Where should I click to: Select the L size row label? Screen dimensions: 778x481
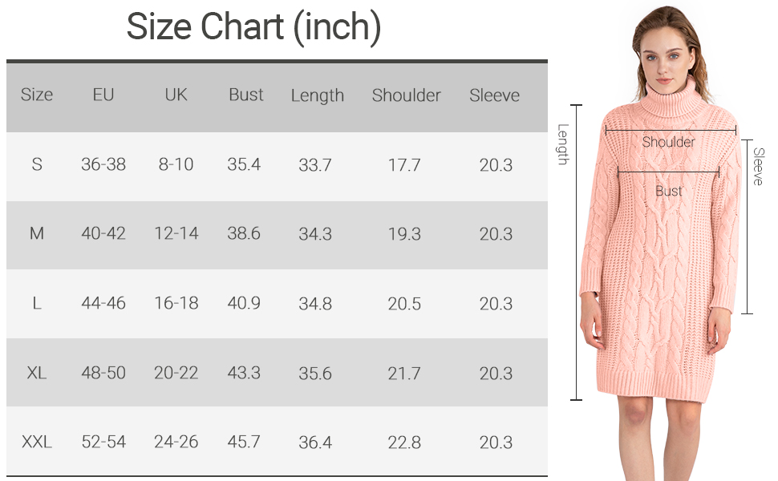click(x=37, y=303)
